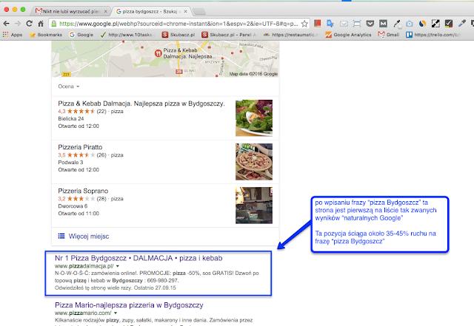Open the 10tasks bookmark
This screenshot has width=474, height=326.
(128, 35)
